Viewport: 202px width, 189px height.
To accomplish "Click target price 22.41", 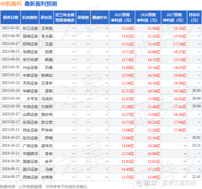I will tap(196, 177).
